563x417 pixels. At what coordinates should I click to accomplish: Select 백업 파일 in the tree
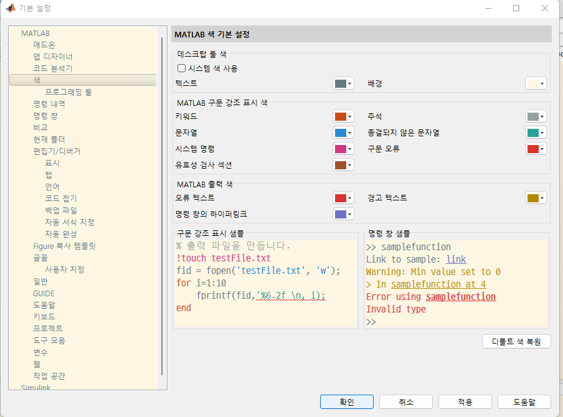click(x=60, y=210)
